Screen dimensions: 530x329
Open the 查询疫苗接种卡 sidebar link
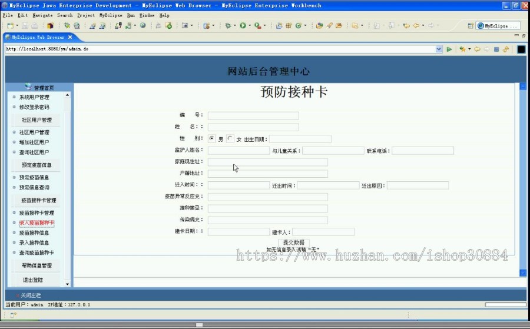[x=37, y=252]
